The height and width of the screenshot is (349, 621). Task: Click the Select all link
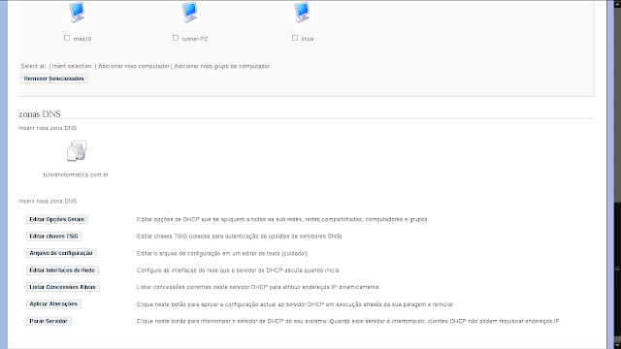34,66
